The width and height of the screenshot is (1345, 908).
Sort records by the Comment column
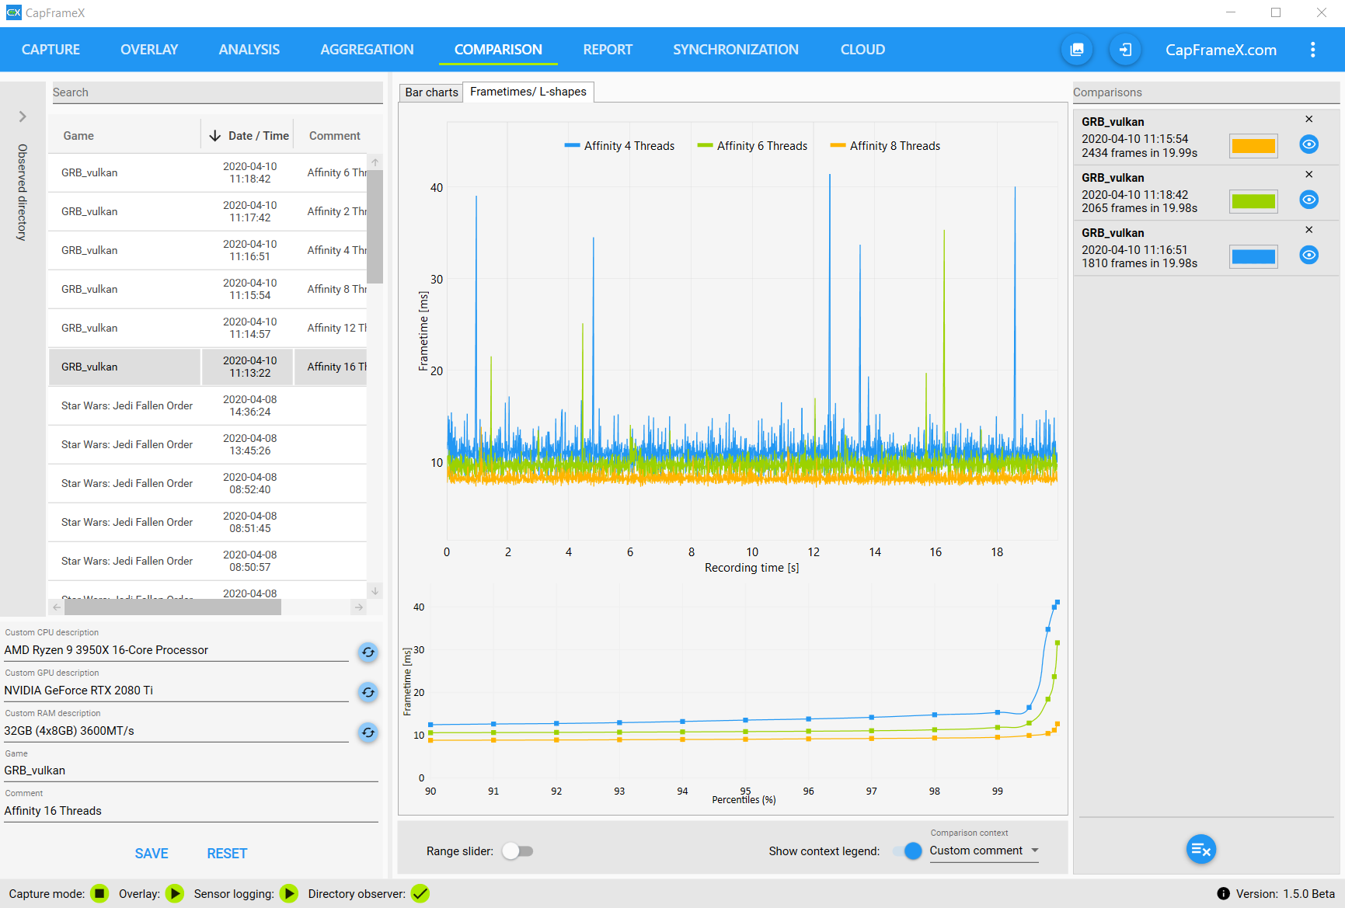335,136
